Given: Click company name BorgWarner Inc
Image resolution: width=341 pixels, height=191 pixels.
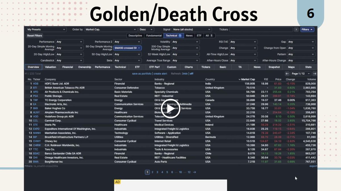Looking at the screenshot, I should pyautogui.click(x=54, y=162).
